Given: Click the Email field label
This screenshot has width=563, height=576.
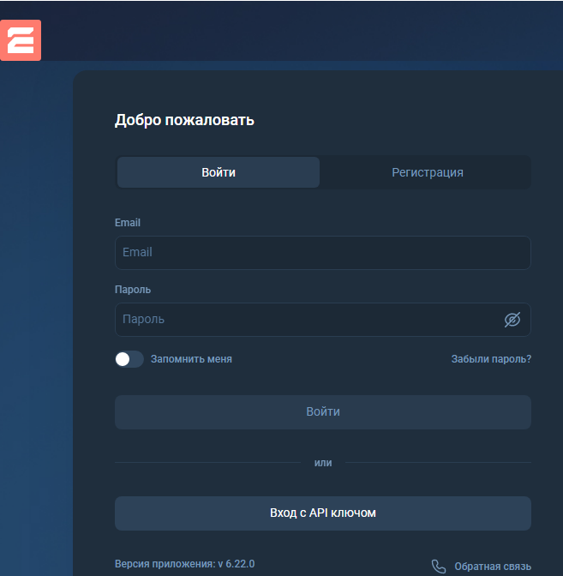Looking at the screenshot, I should coord(128,223).
